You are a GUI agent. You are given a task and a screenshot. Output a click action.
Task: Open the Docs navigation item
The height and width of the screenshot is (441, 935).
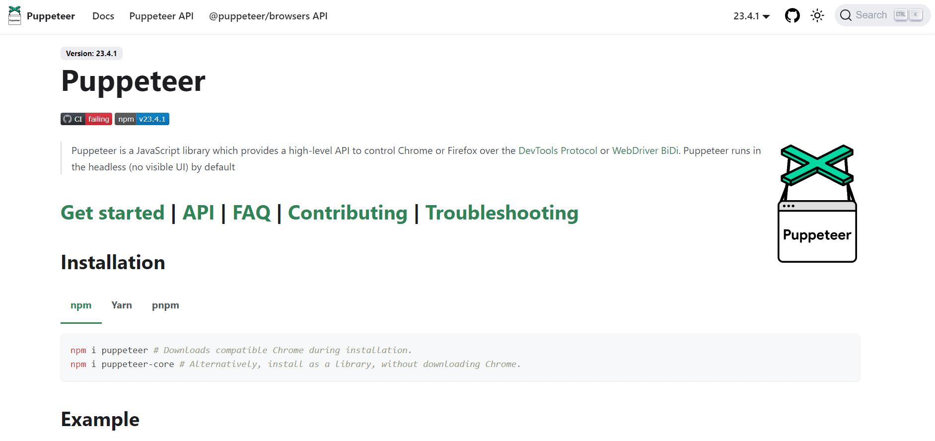(103, 16)
